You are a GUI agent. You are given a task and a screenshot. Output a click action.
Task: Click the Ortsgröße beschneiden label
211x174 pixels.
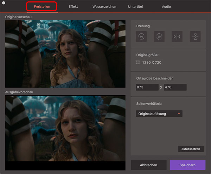[155, 78]
